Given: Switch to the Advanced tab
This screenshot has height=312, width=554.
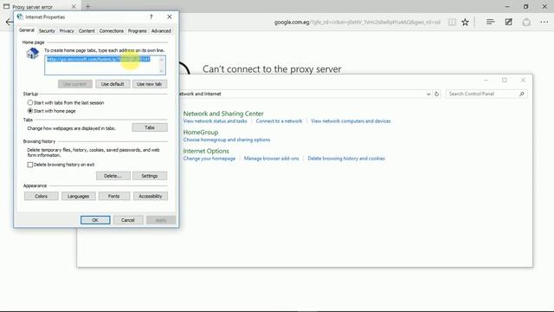Looking at the screenshot, I should pos(161,31).
